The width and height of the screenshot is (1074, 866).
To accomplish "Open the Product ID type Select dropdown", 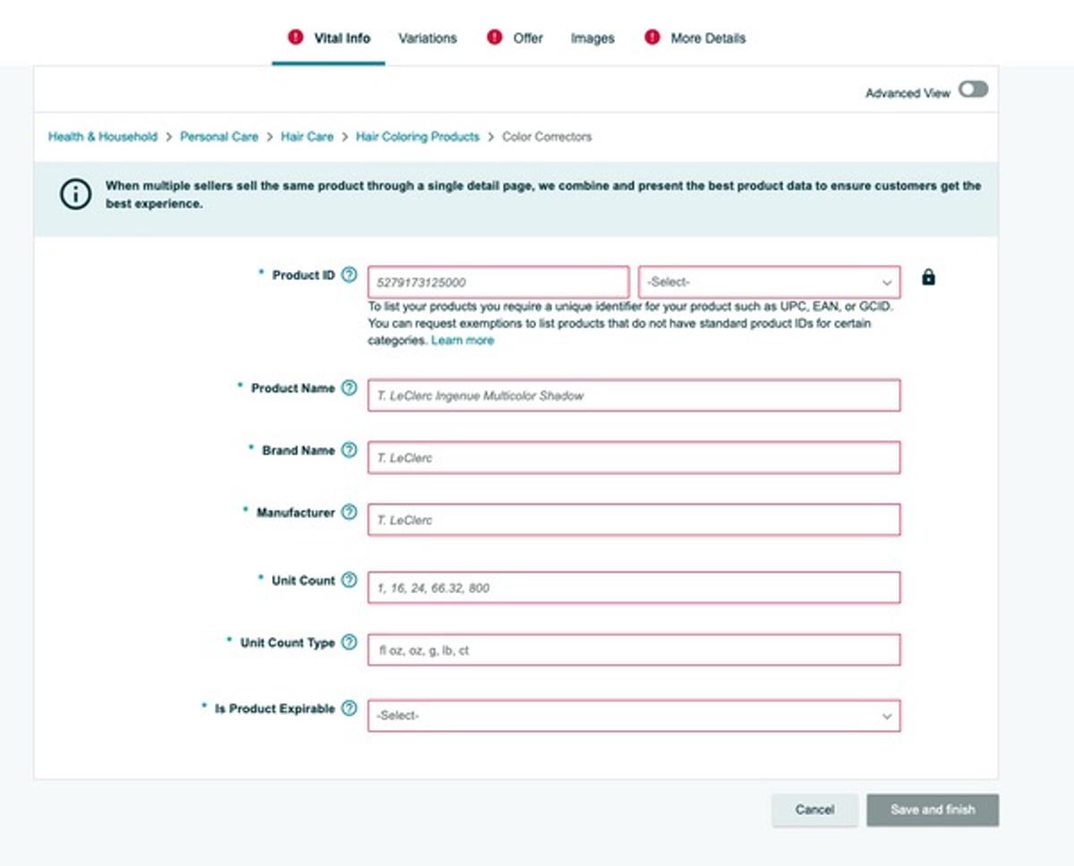I will (768, 281).
